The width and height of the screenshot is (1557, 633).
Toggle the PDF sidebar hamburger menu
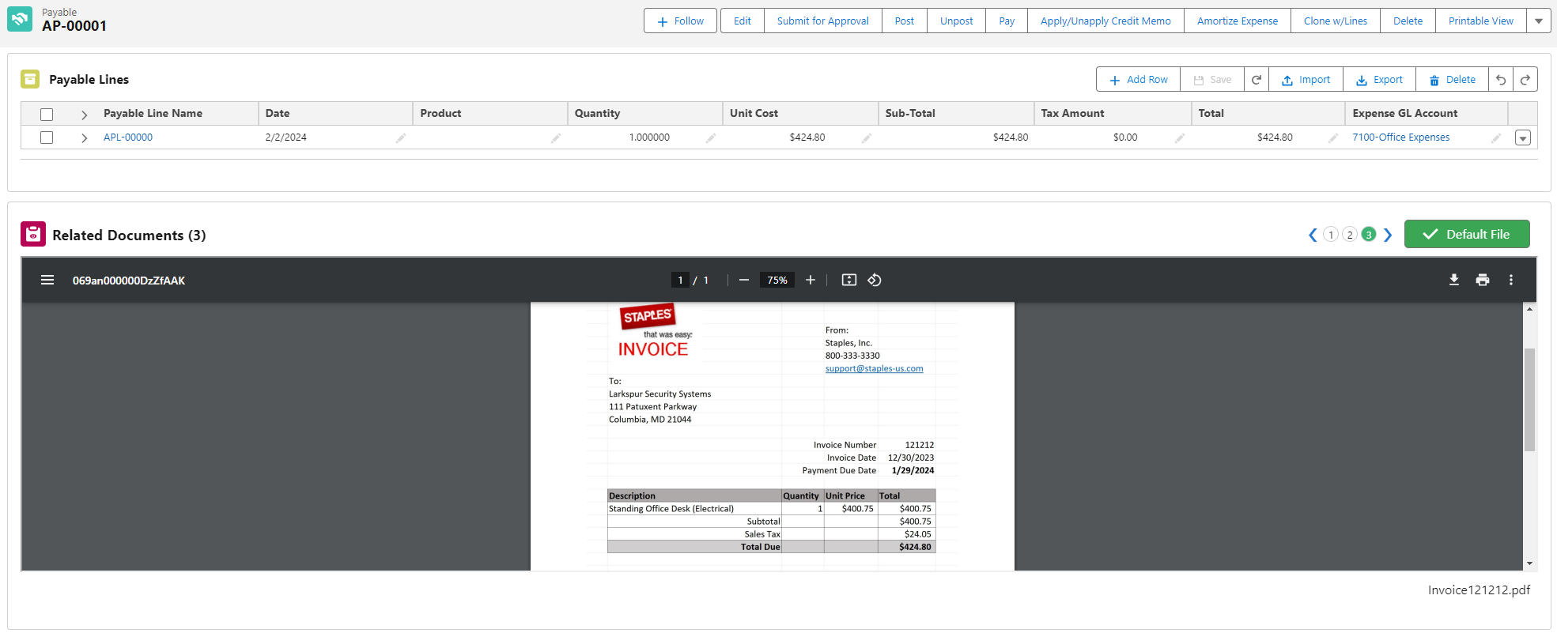coord(47,280)
